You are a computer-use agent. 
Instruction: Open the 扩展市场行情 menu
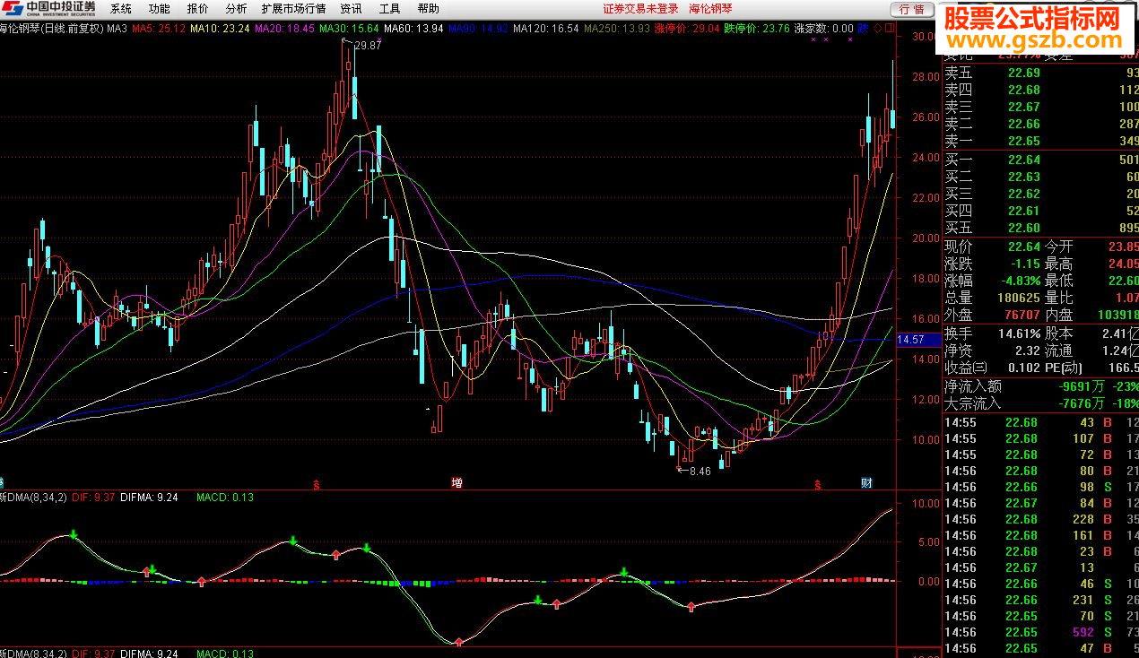293,9
